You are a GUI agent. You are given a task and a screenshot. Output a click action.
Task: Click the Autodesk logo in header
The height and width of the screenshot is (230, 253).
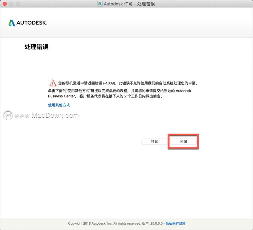pos(28,23)
